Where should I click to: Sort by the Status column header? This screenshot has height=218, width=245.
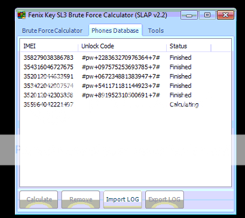(189, 46)
